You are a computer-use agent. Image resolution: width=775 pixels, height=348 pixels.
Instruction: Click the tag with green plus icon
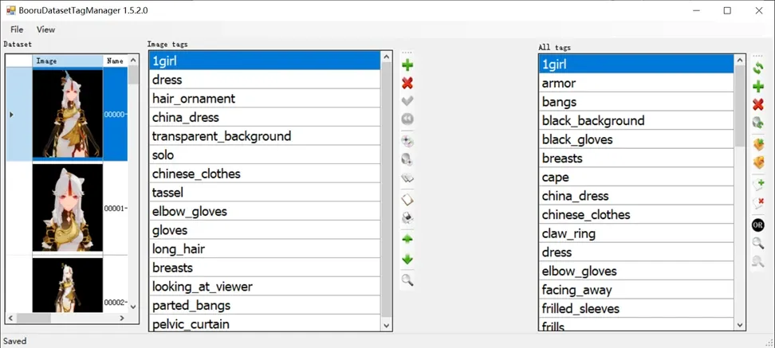(757, 185)
